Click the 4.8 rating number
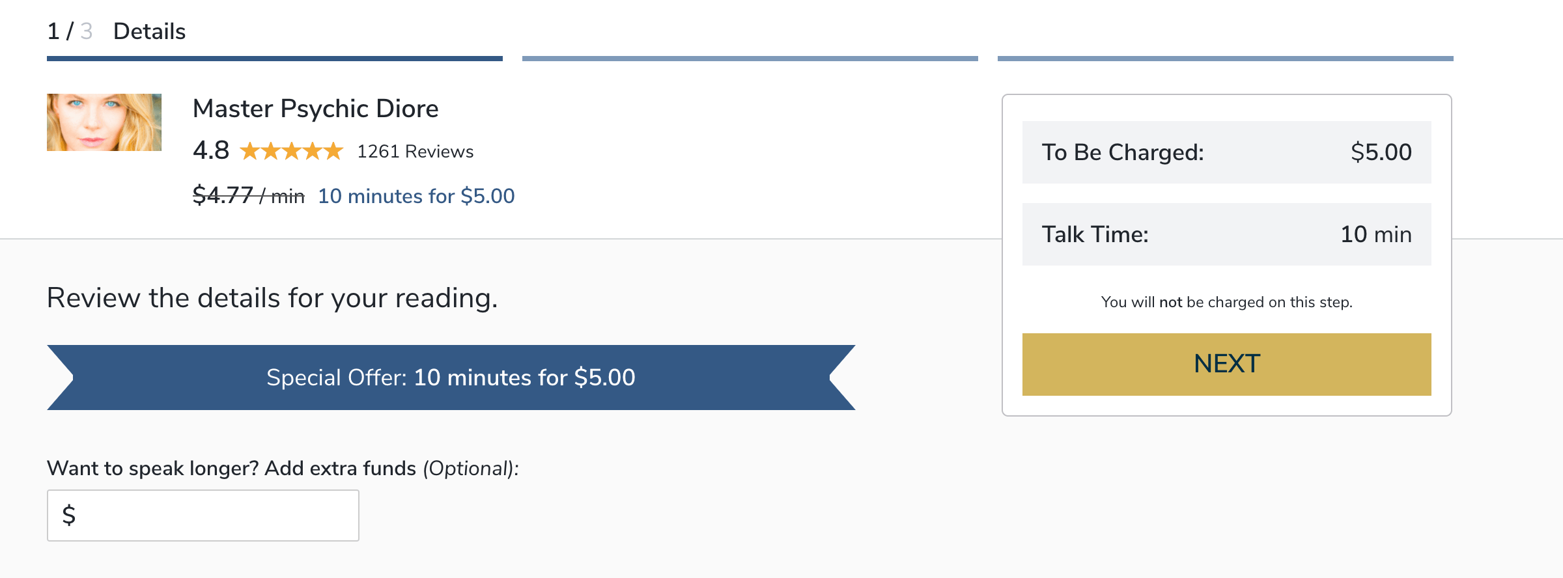 211,150
